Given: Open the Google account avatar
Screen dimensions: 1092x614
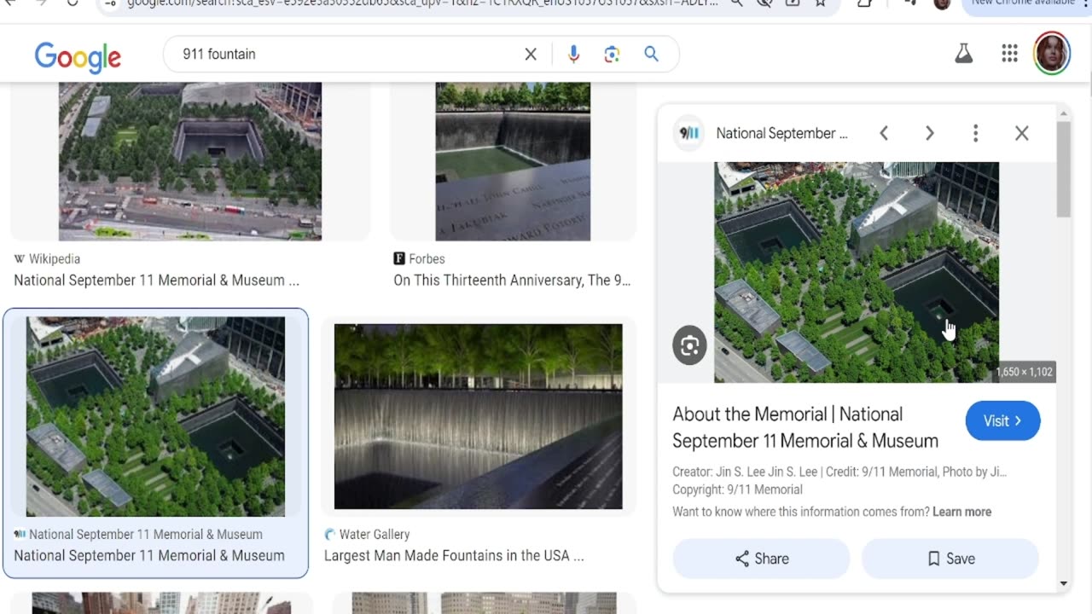Looking at the screenshot, I should pyautogui.click(x=1052, y=54).
